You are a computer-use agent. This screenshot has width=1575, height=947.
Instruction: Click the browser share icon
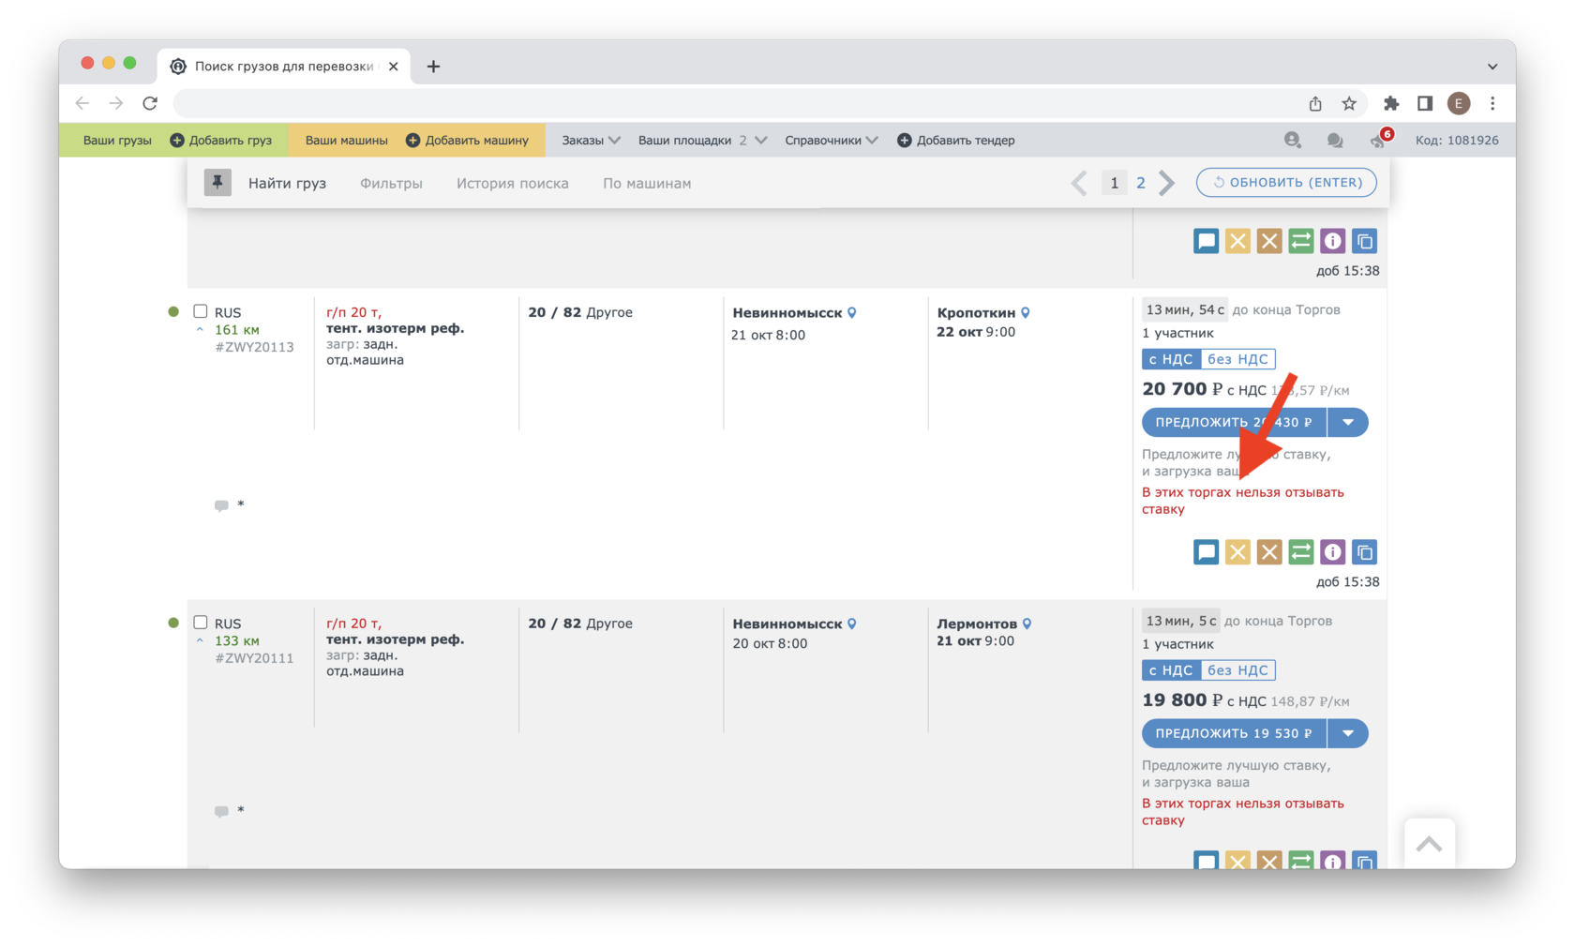click(1315, 103)
